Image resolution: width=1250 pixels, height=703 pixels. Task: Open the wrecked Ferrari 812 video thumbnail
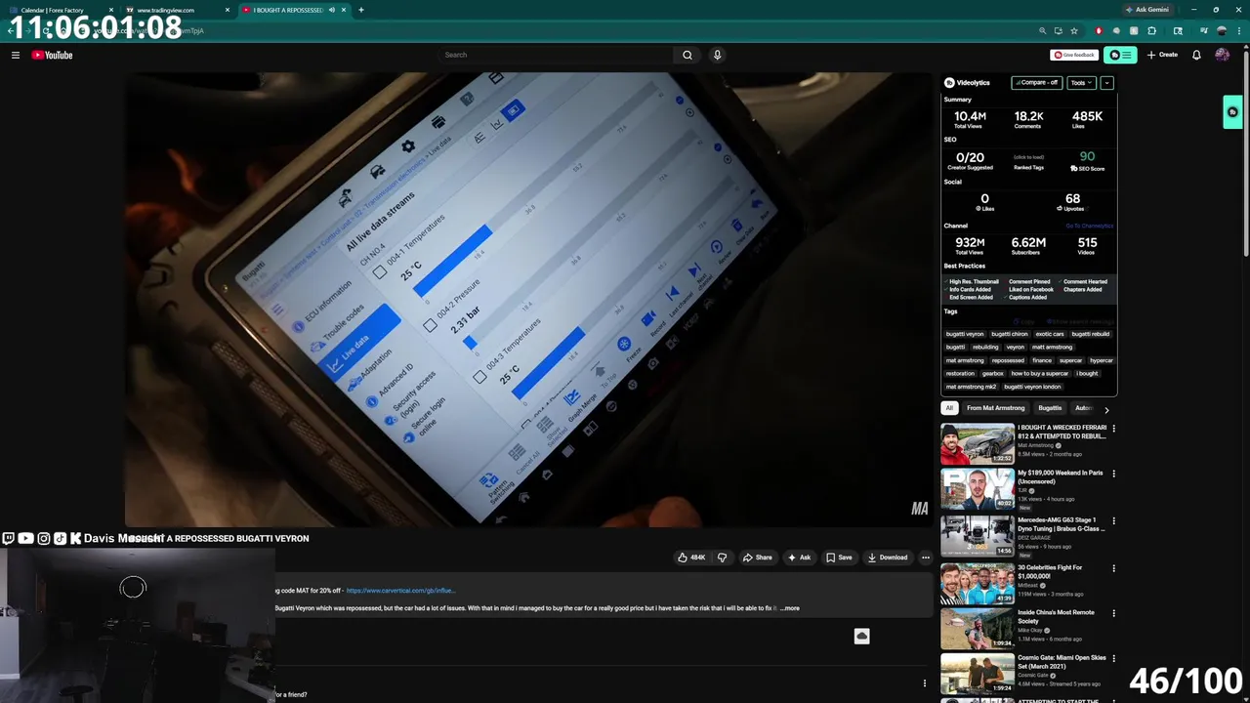(978, 443)
